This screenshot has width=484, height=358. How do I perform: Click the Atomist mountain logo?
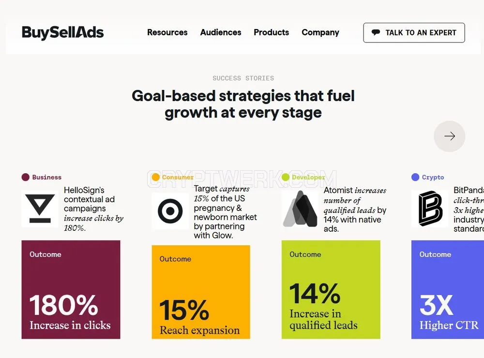(x=300, y=209)
